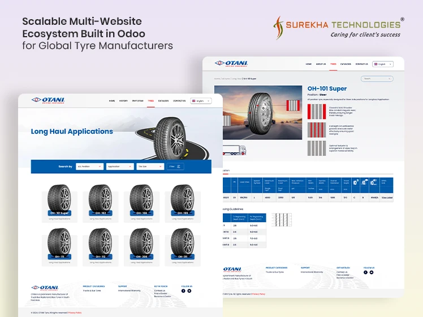
Task: Click the magnifier icon in the Search box
Action: point(389,79)
